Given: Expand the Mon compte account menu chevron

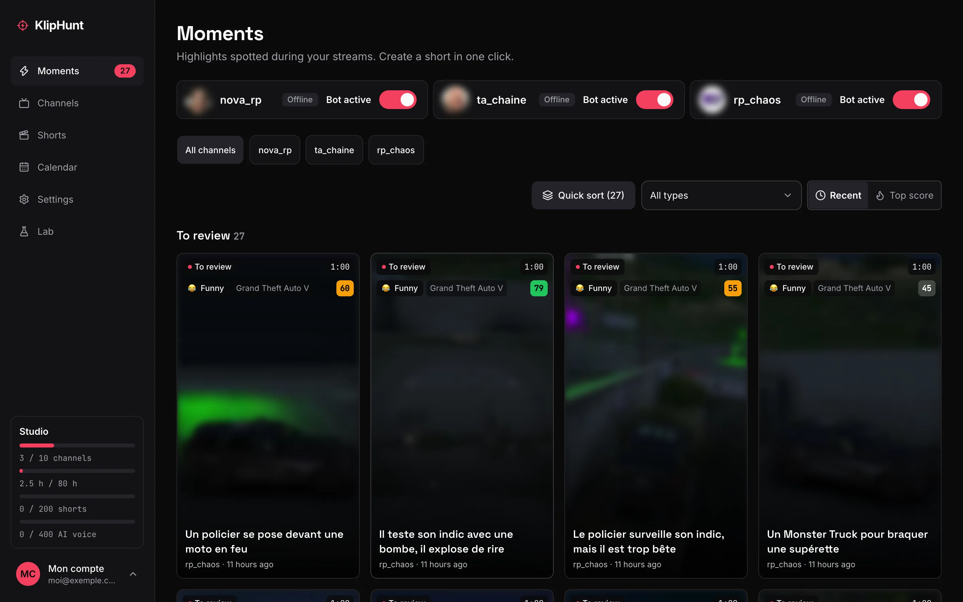Looking at the screenshot, I should click(x=133, y=574).
